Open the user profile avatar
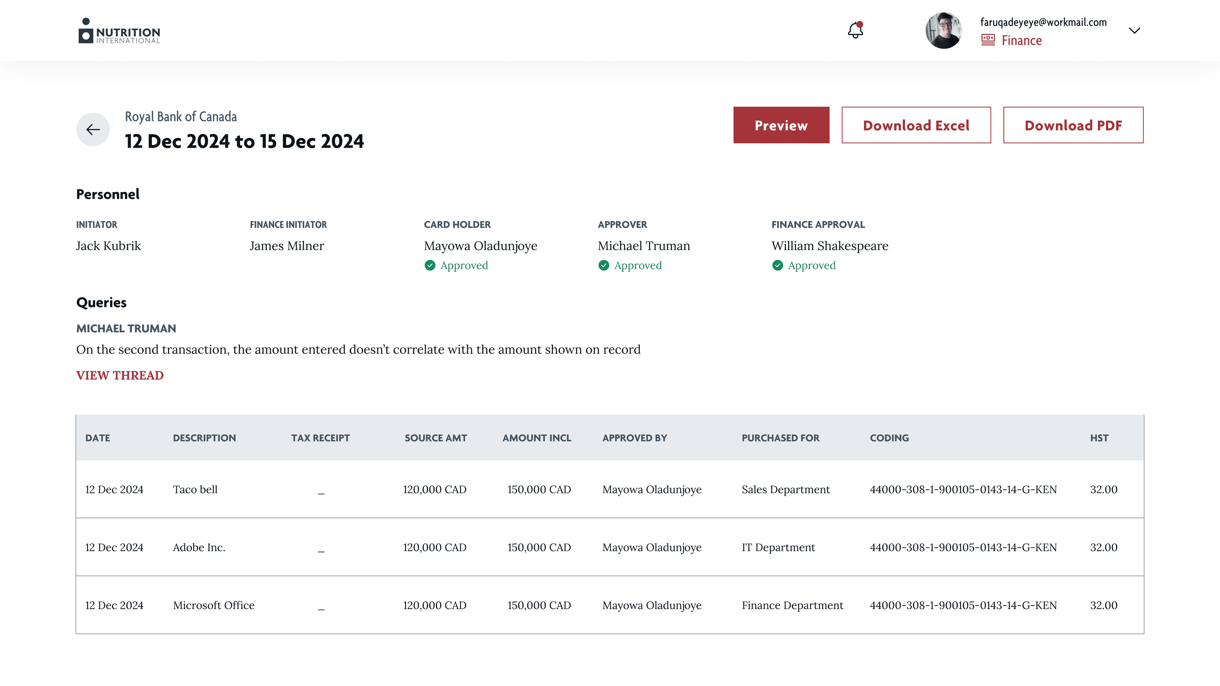 click(943, 30)
